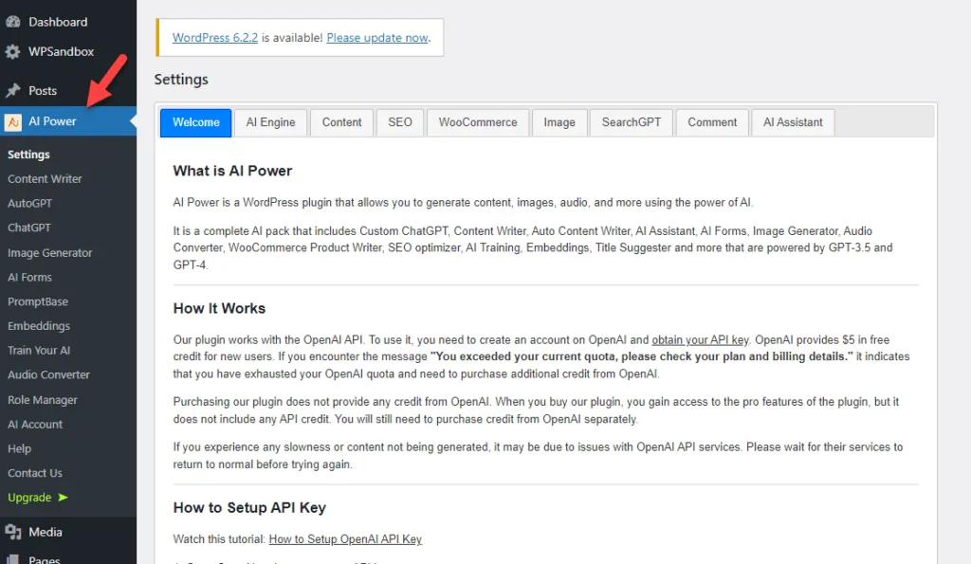The width and height of the screenshot is (971, 564).
Task: Open How to Setup OpenAI API Key tutorial
Action: click(x=345, y=539)
